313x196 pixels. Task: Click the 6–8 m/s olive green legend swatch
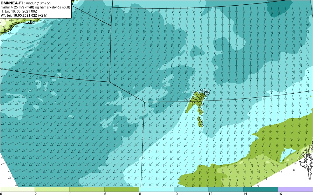(x=121, y=189)
